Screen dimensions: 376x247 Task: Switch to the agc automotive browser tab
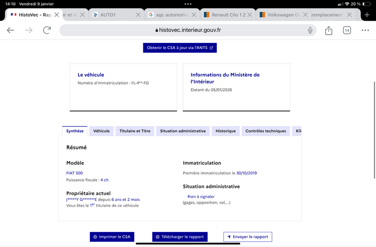click(x=169, y=15)
